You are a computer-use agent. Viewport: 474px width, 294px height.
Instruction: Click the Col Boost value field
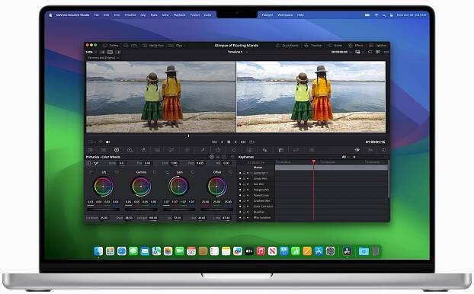point(104,218)
